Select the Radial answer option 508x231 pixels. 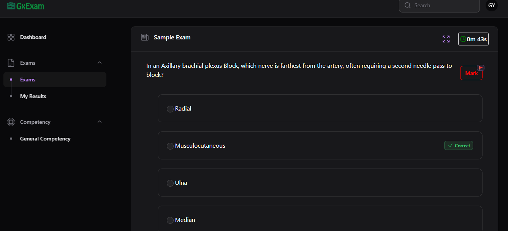pyautogui.click(x=170, y=109)
